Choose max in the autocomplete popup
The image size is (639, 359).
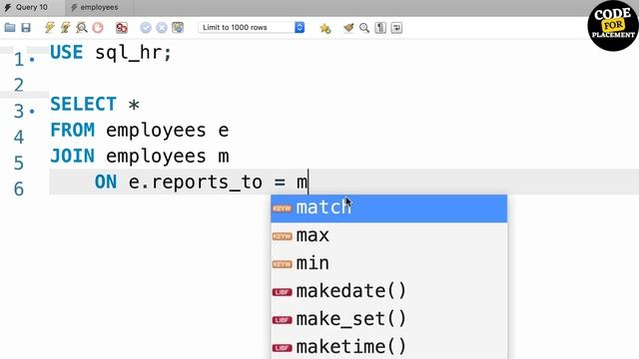pos(388,236)
